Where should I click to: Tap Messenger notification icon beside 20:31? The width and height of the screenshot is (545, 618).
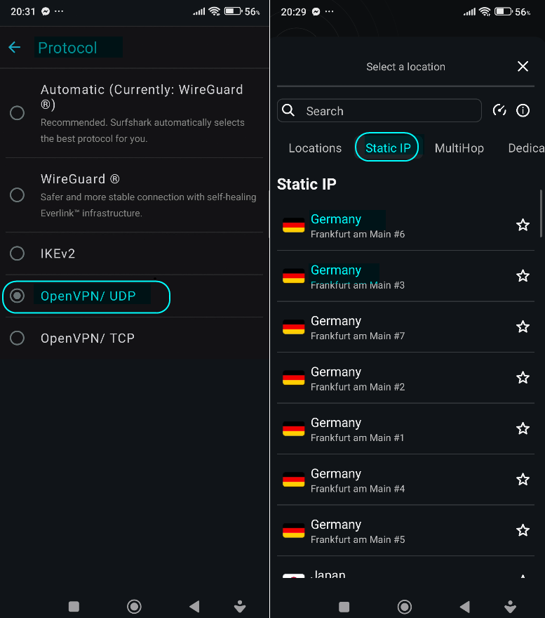[x=46, y=11]
